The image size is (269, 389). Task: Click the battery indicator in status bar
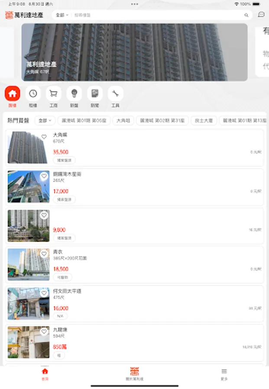tap(256, 4)
